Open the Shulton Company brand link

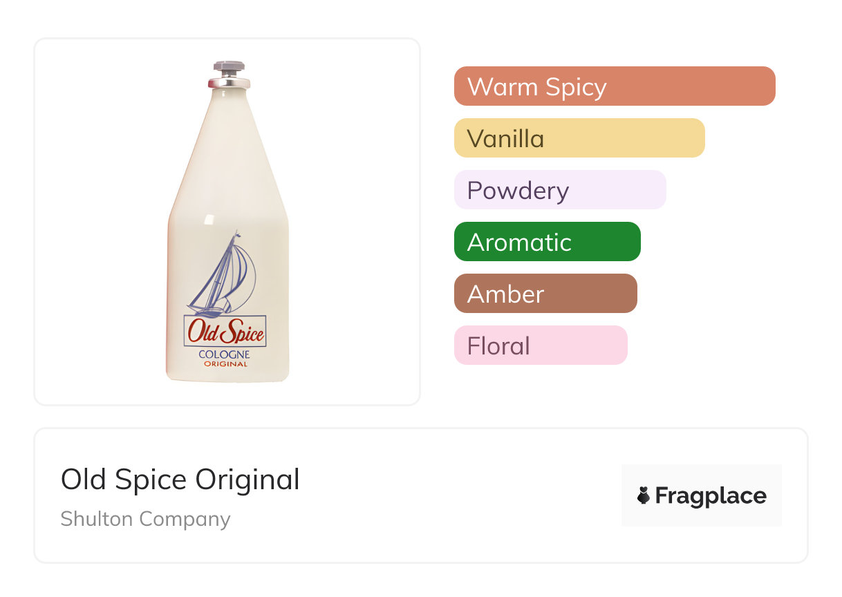click(145, 519)
